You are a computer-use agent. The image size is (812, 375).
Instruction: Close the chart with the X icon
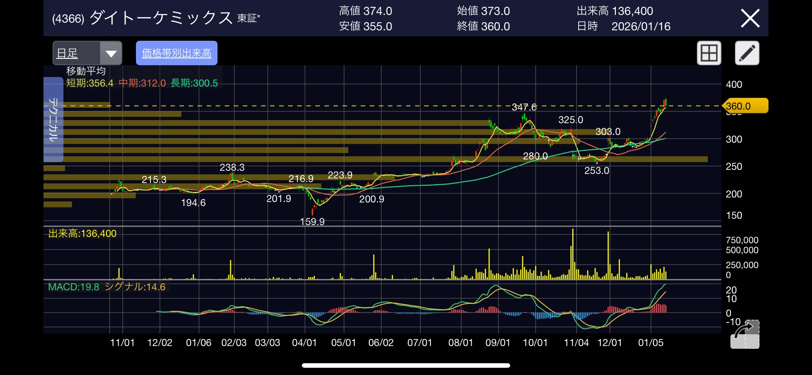pos(750,19)
